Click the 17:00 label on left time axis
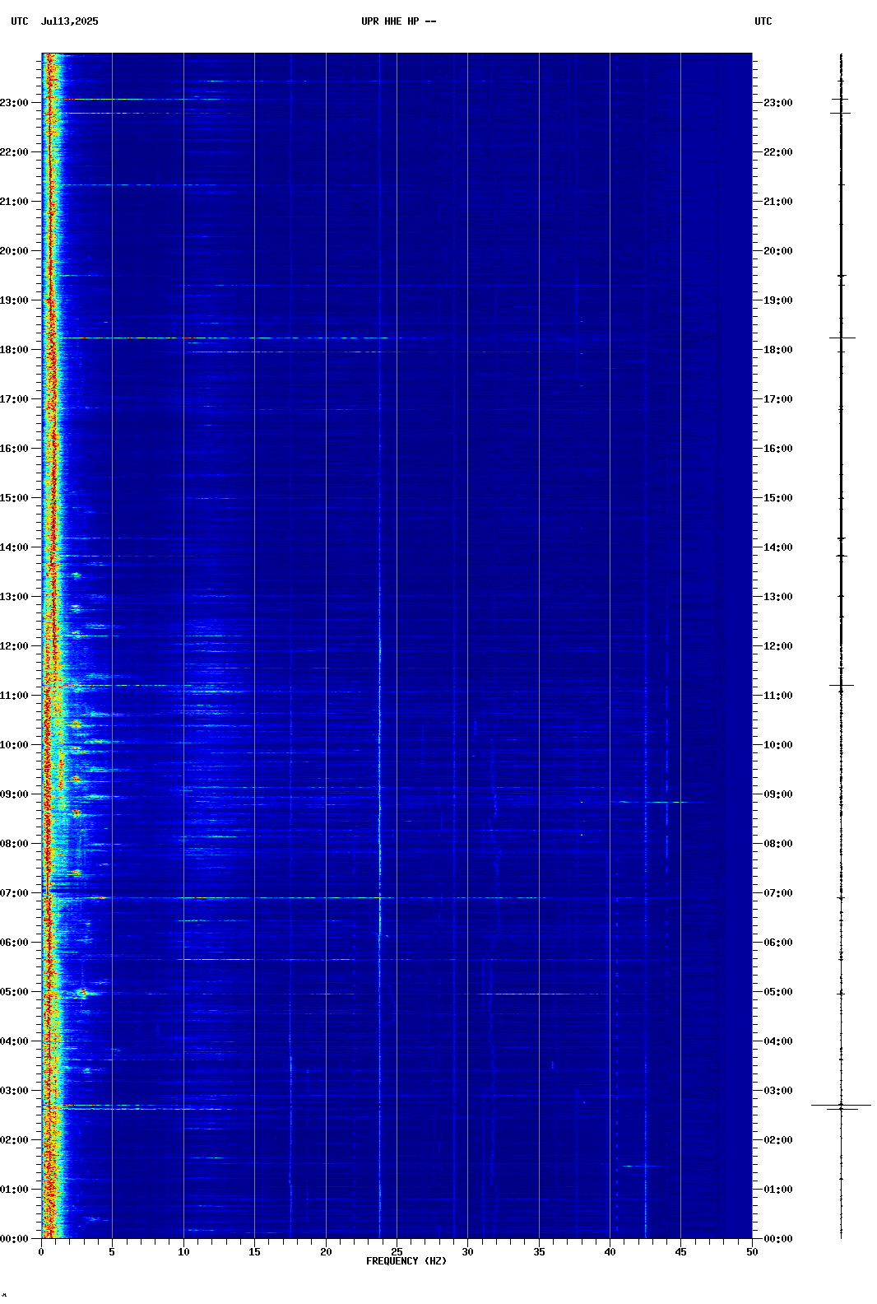The width and height of the screenshot is (877, 1304). click(14, 399)
